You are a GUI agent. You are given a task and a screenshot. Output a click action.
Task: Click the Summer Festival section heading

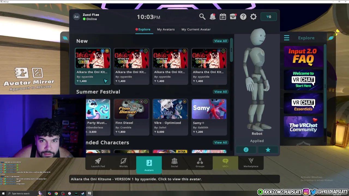pos(98,92)
